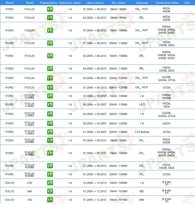Click petrol icon in FOCUS C-MAX 1.8 Flexifuel row
This screenshot has width=195, height=204.
point(50,132)
